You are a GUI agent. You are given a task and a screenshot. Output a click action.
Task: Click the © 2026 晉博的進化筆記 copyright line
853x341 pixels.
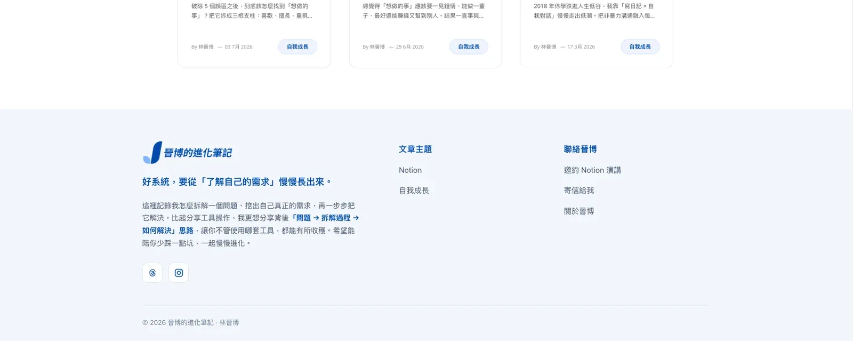coord(190,323)
